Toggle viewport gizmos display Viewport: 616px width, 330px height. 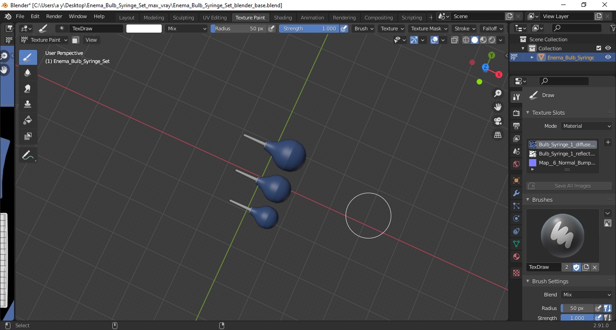[x=414, y=40]
